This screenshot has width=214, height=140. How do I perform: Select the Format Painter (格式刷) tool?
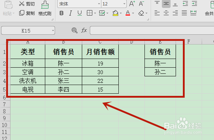[45, 8]
